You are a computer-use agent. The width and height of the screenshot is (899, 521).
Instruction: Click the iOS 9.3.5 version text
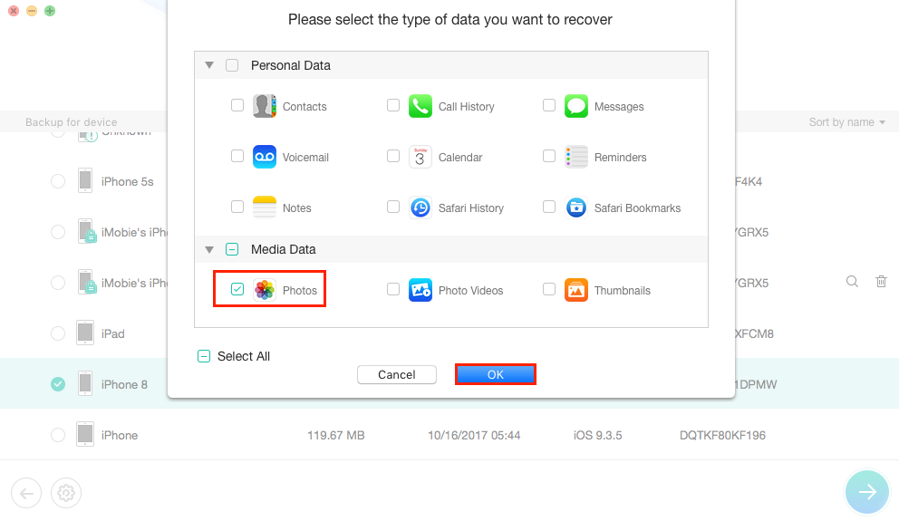pos(597,435)
